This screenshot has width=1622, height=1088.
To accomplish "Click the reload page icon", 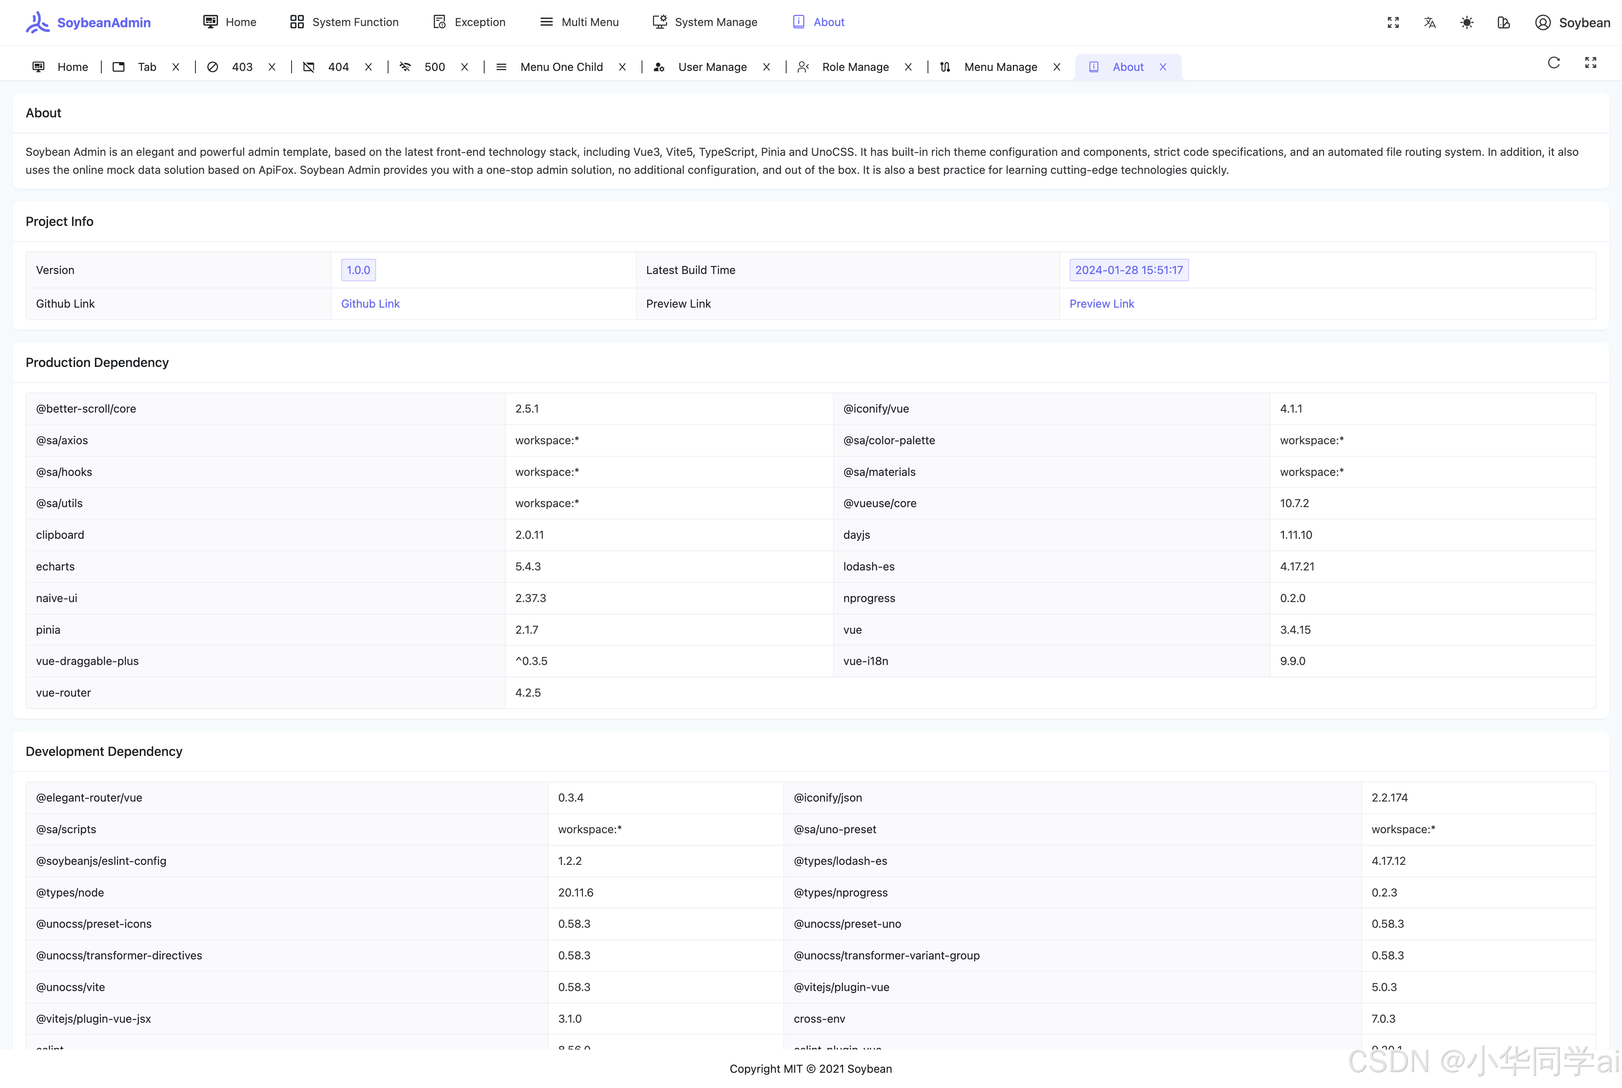I will [1554, 62].
